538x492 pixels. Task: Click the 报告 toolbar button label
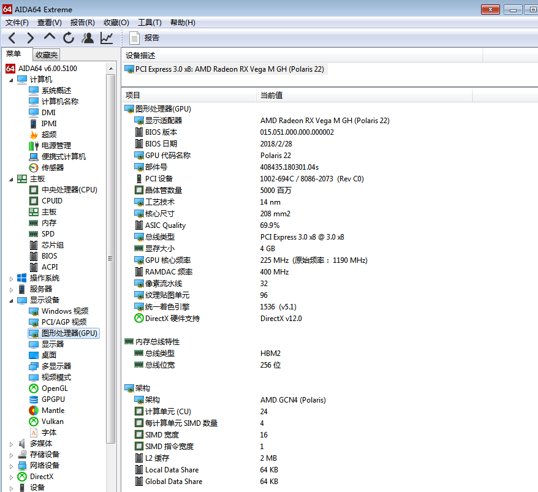151,38
